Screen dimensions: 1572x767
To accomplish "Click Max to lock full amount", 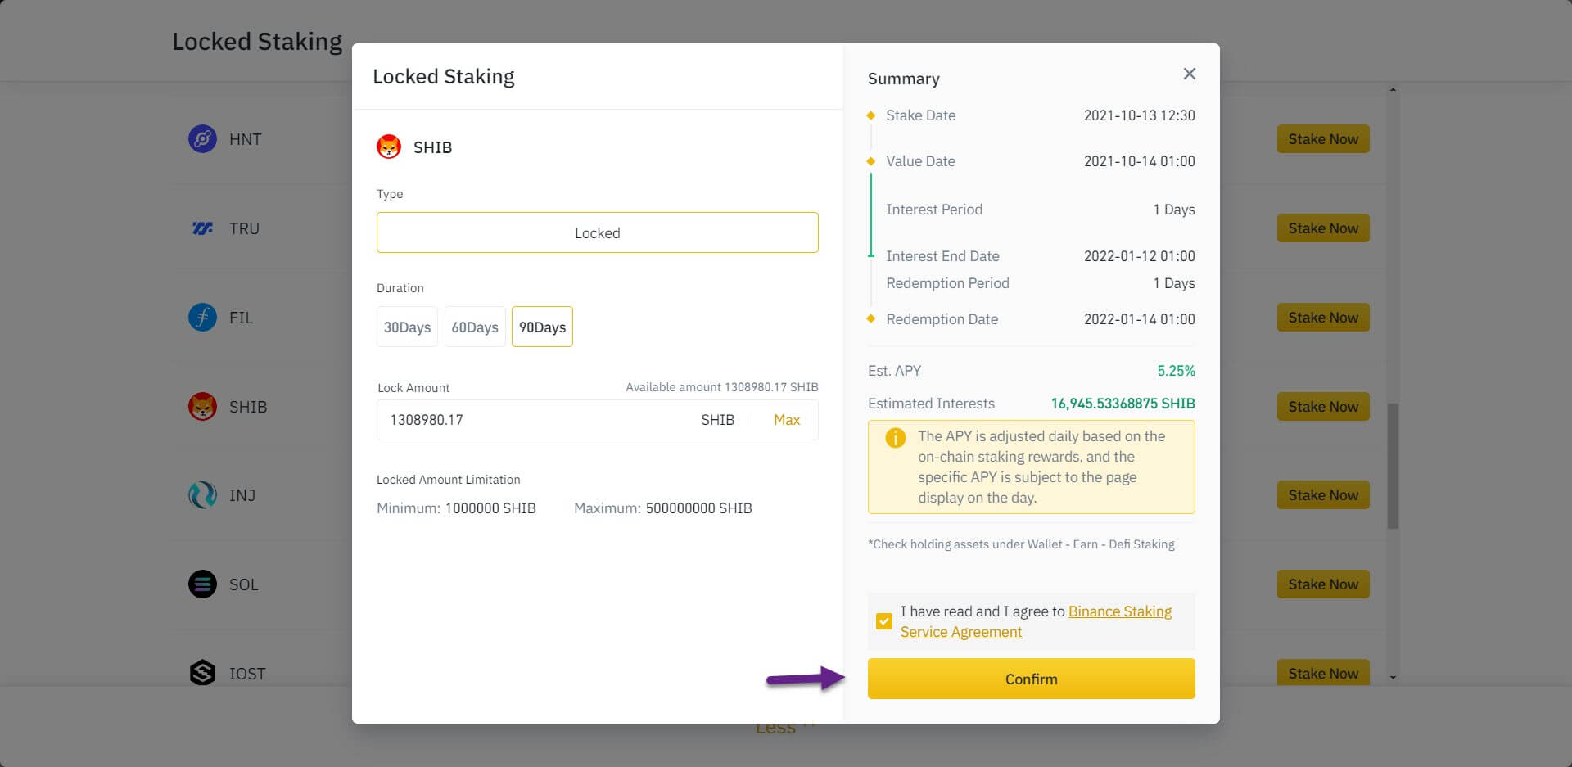I will click(x=787, y=420).
